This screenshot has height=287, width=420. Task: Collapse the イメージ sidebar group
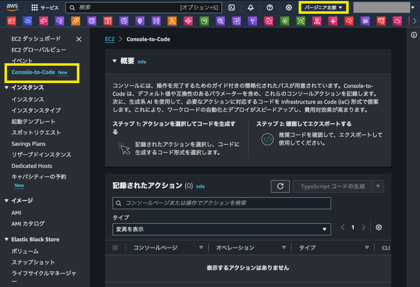[7, 201]
